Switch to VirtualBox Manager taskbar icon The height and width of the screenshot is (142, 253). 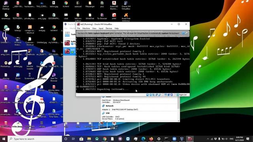click(182, 139)
